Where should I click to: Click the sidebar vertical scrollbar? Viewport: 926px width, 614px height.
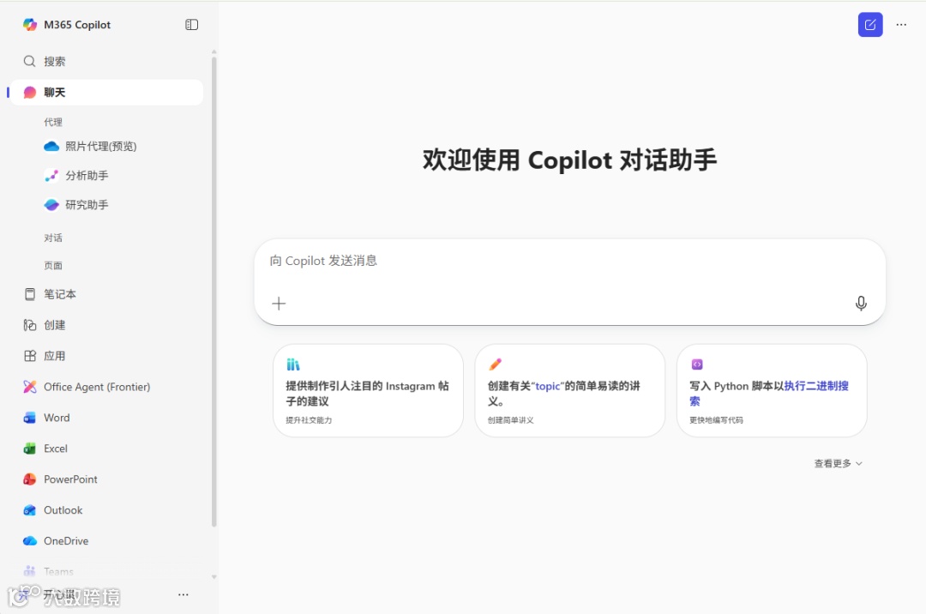pyautogui.click(x=213, y=292)
